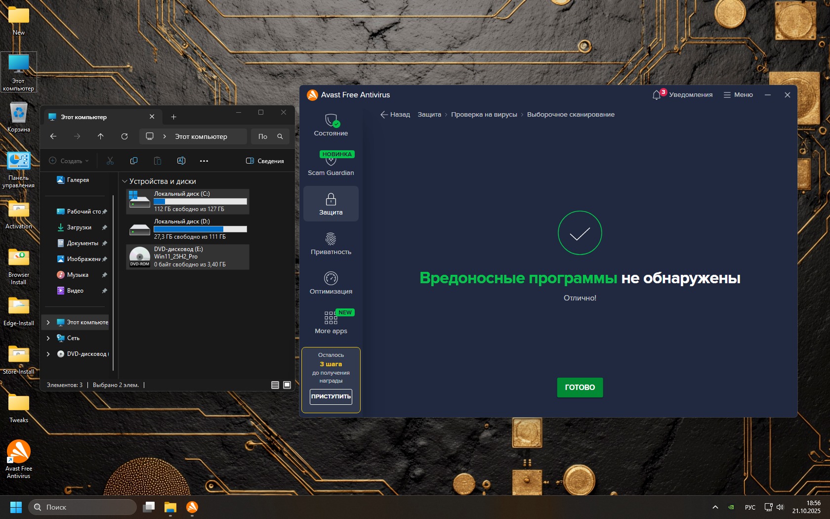The height and width of the screenshot is (519, 830).
Task: Show hidden system tray icons
Action: [x=715, y=507]
